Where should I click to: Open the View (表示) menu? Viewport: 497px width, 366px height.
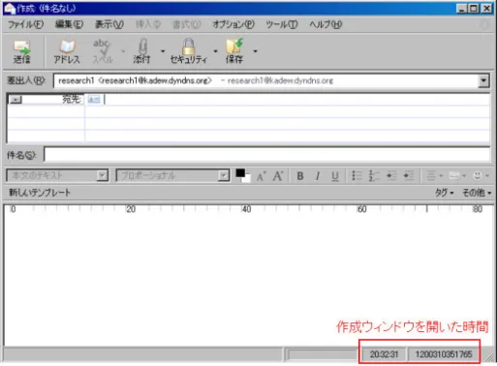point(109,24)
